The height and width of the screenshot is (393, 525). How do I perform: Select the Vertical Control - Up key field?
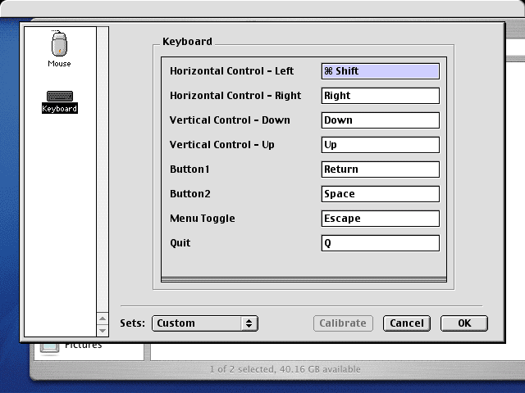pos(380,145)
